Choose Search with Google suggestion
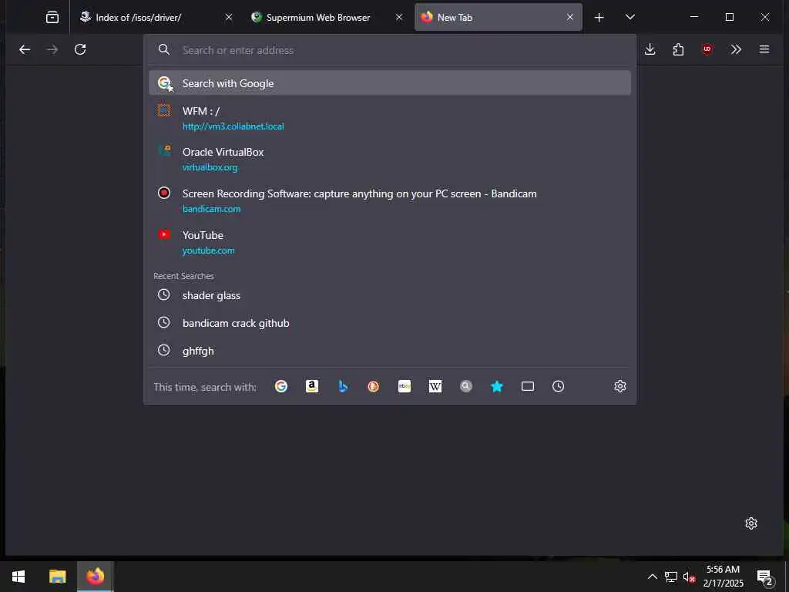The height and width of the screenshot is (592, 789). coord(390,83)
